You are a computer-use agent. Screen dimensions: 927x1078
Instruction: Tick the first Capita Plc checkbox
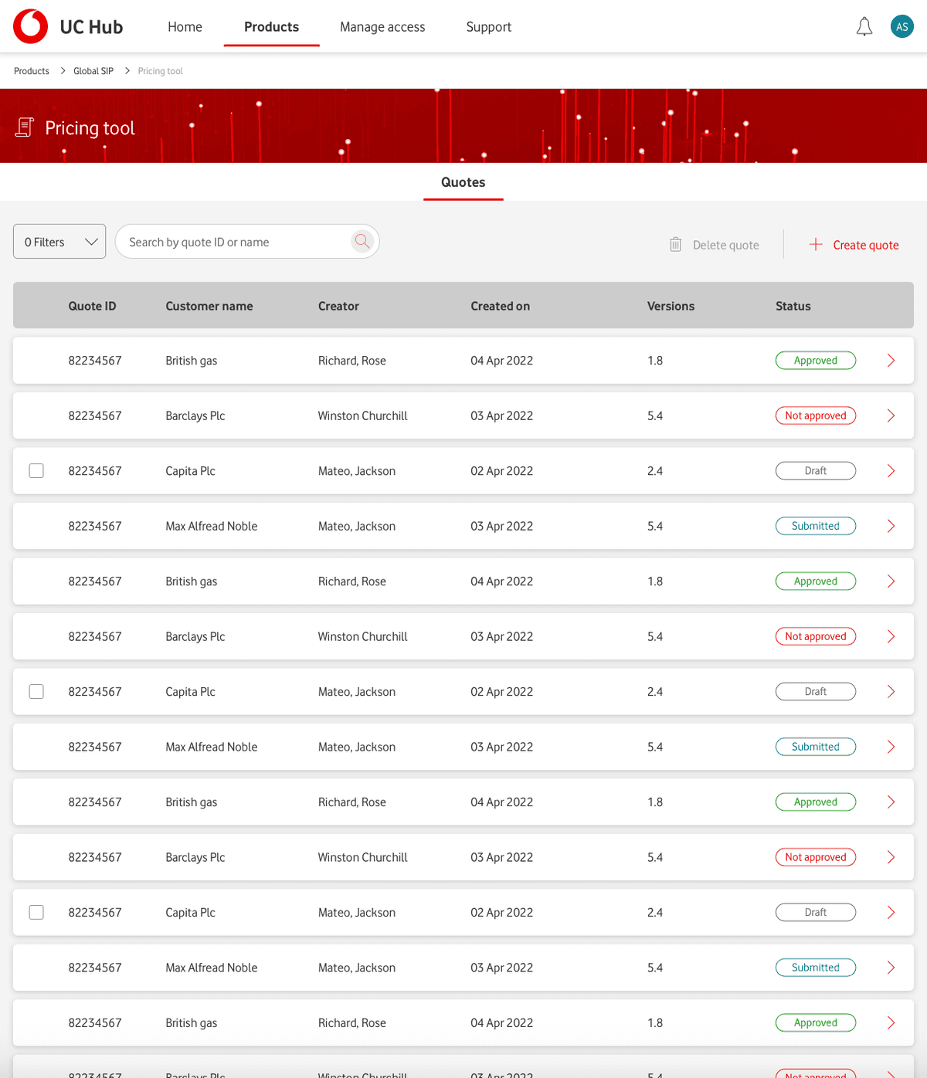(x=36, y=471)
